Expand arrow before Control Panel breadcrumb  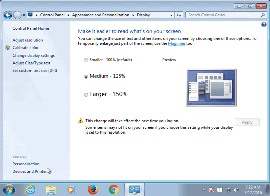point(36,15)
